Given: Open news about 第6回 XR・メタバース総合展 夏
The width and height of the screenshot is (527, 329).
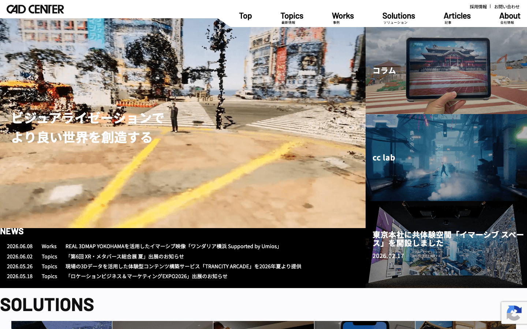Looking at the screenshot, I should tap(125, 257).
